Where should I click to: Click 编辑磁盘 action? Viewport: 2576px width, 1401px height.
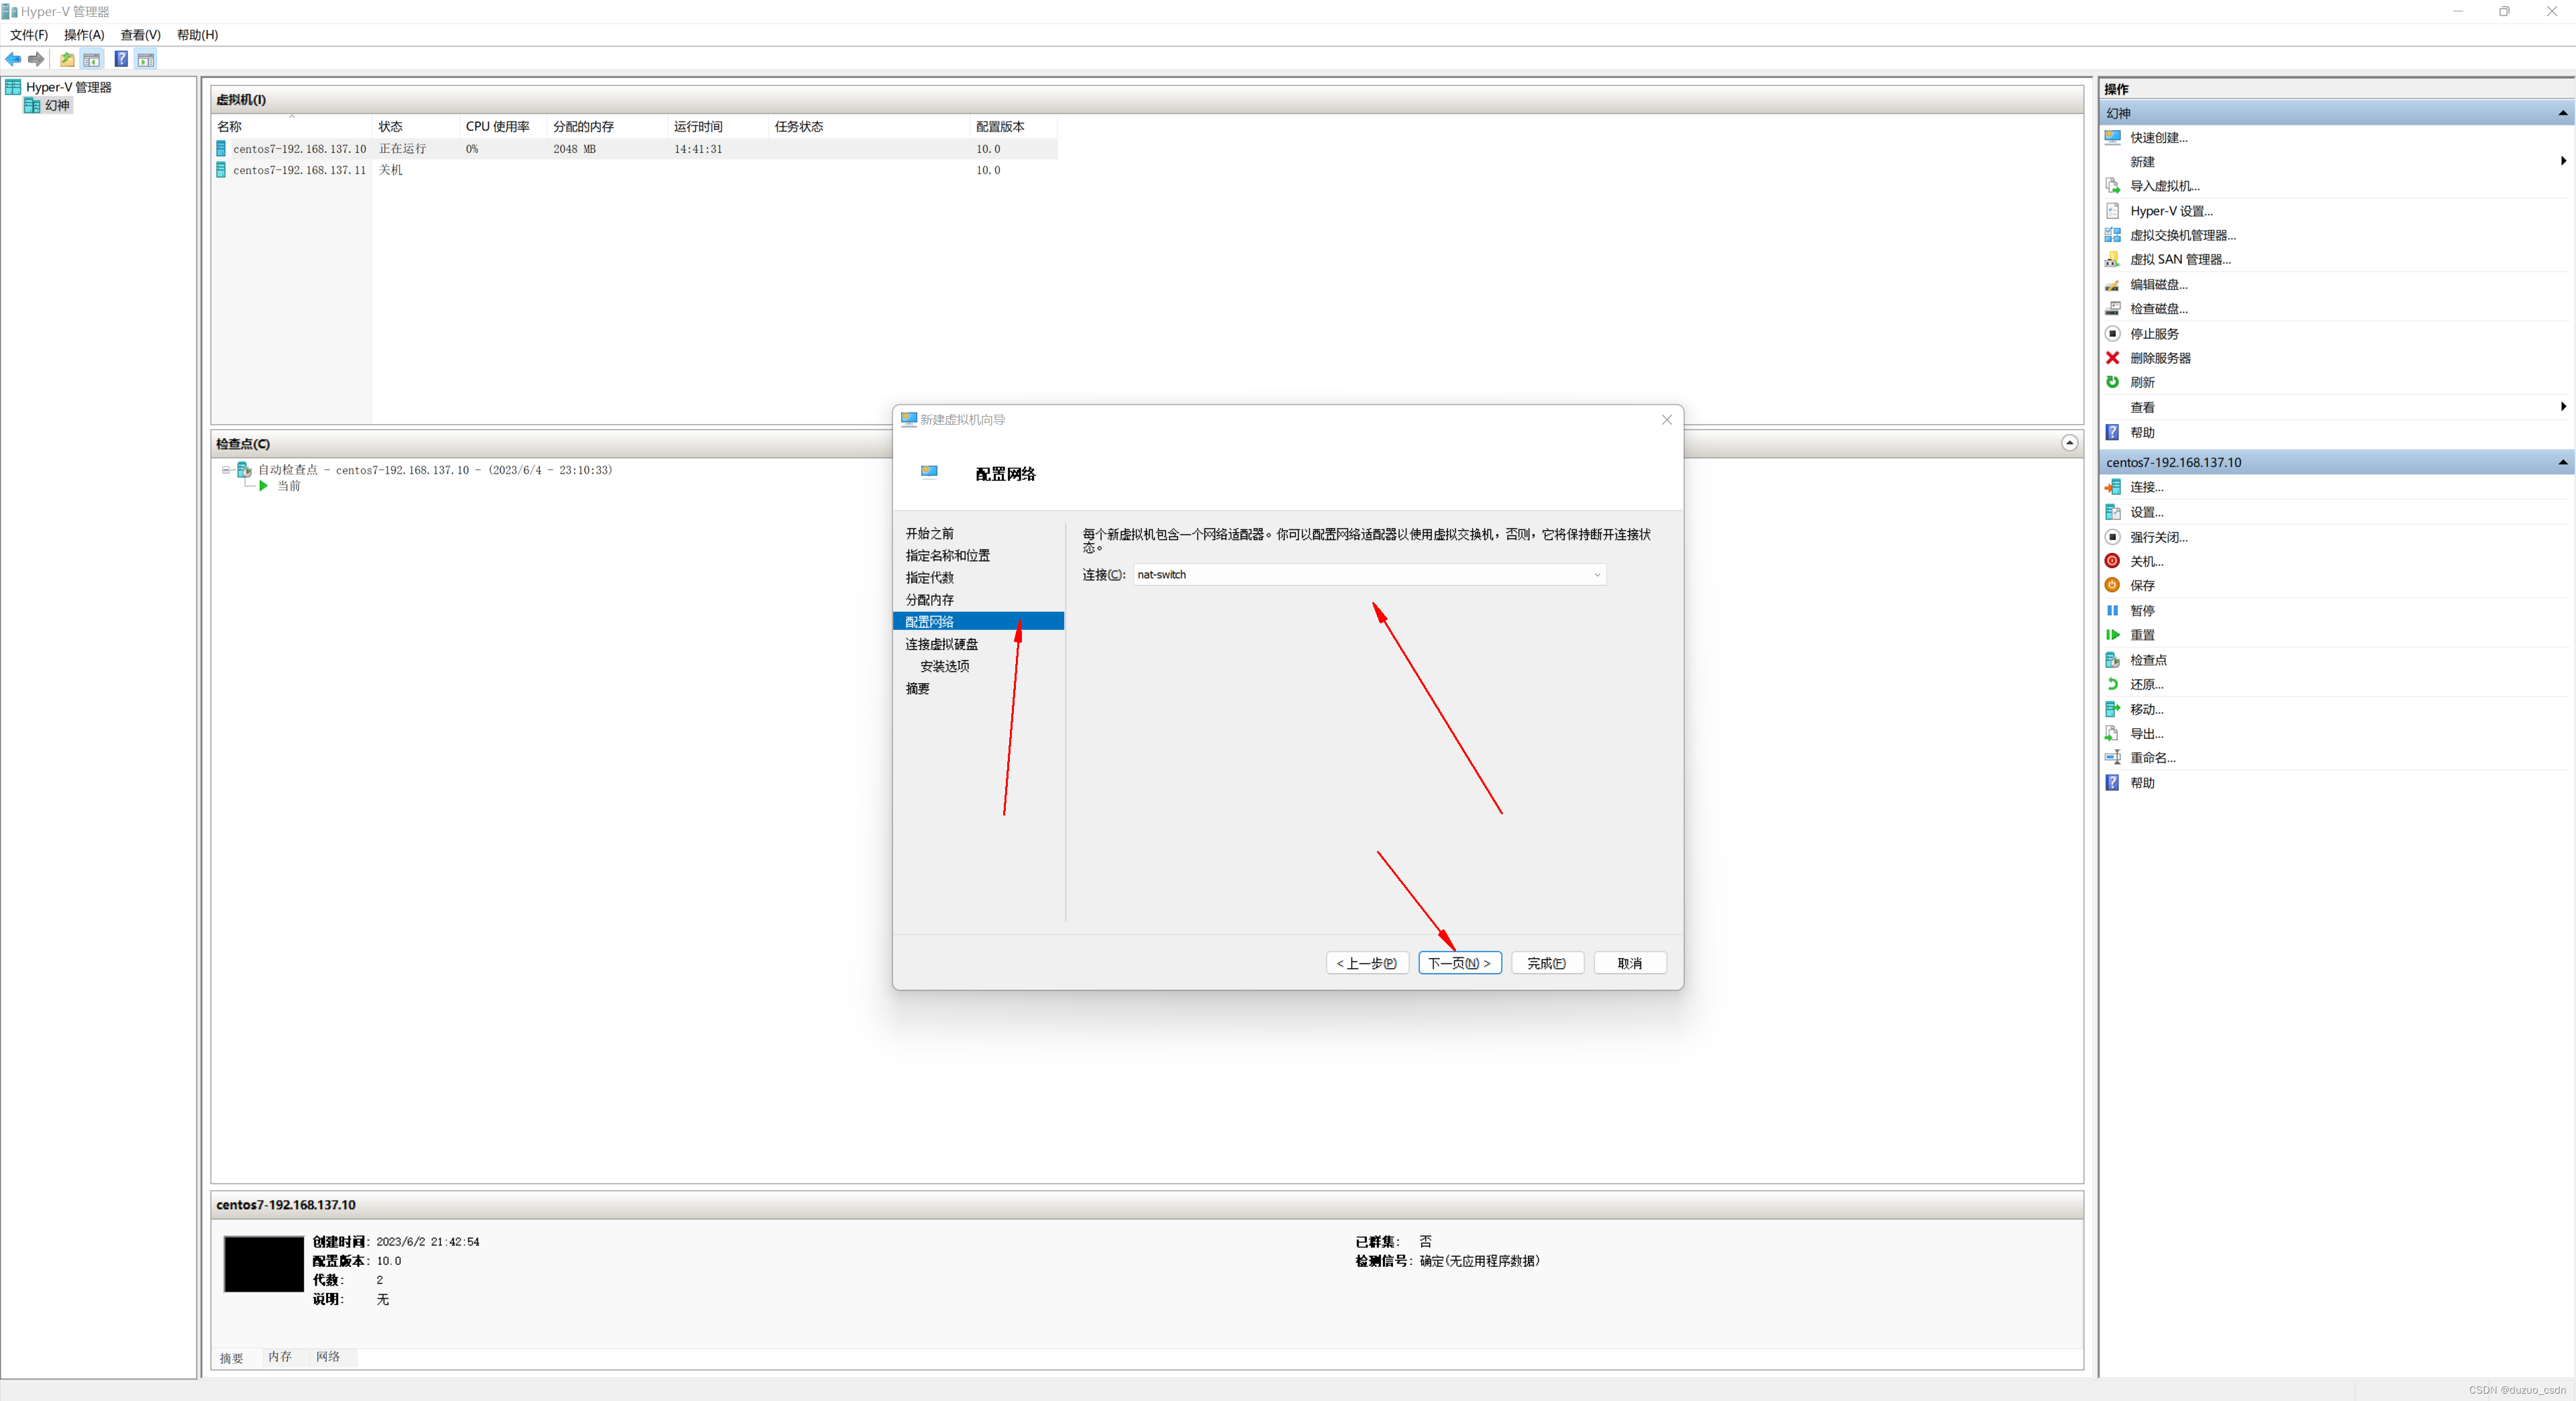2158,284
